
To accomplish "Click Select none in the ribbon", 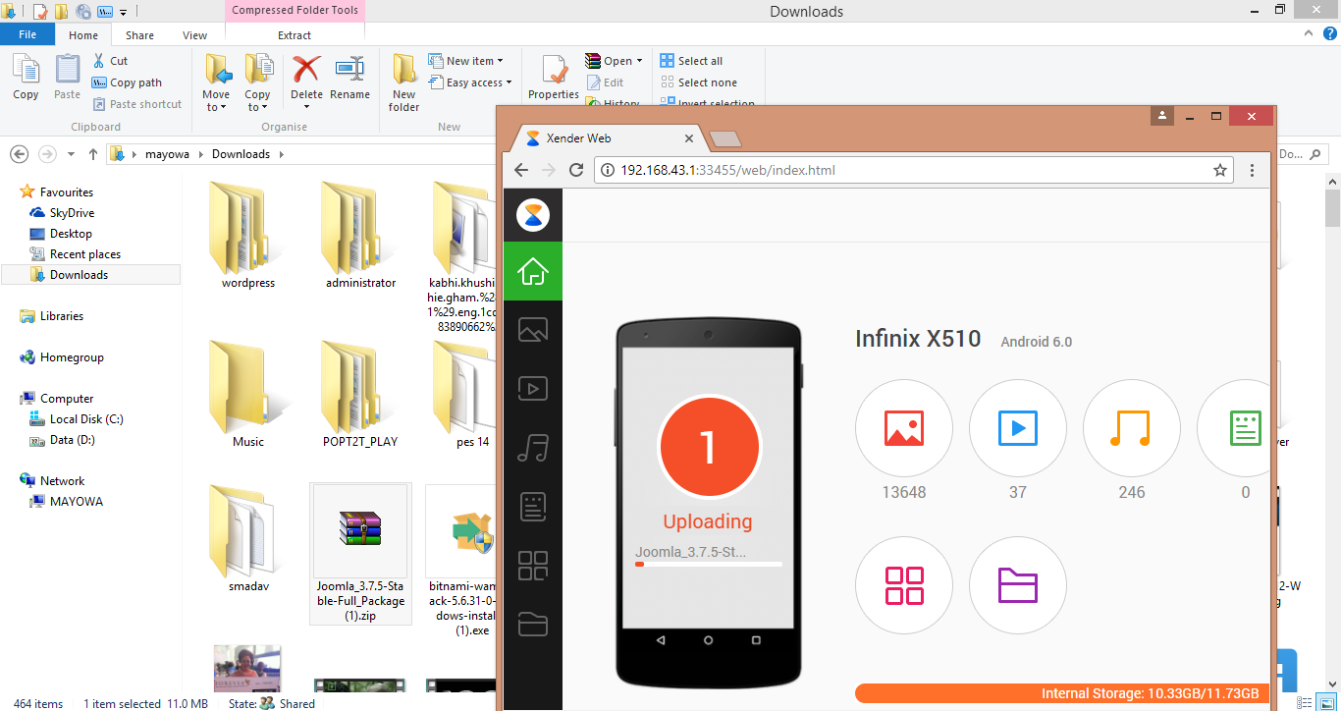I will (x=698, y=82).
